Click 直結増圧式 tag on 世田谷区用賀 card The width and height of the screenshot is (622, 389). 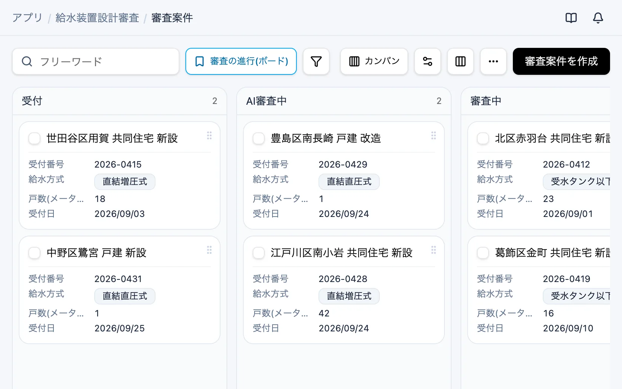125,182
